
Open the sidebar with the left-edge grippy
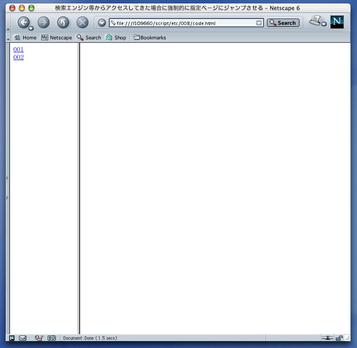tap(8, 188)
